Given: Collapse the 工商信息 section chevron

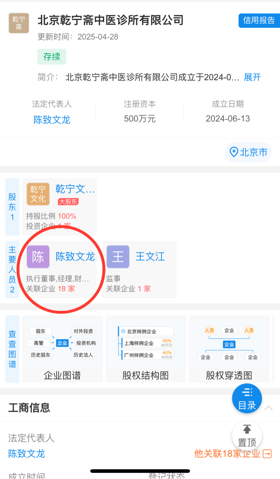Looking at the screenshot, I should pyautogui.click(x=268, y=408).
